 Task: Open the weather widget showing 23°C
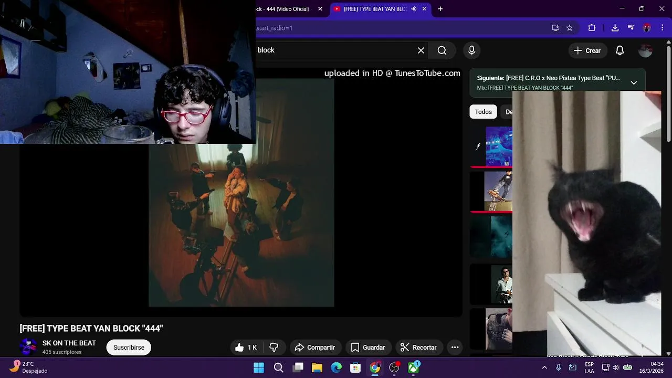click(29, 367)
